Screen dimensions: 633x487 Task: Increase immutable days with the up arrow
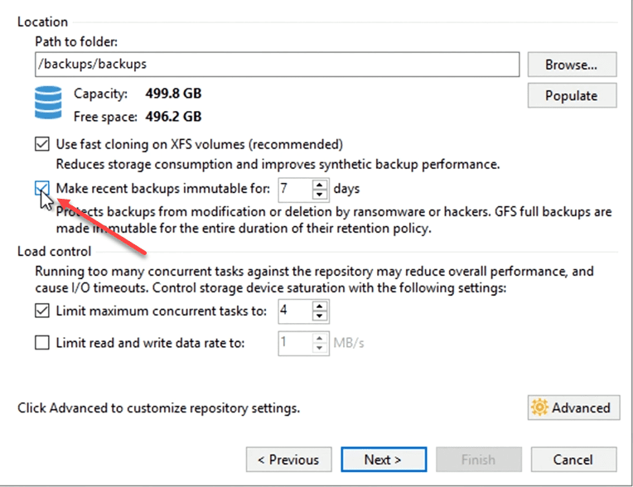(x=321, y=184)
